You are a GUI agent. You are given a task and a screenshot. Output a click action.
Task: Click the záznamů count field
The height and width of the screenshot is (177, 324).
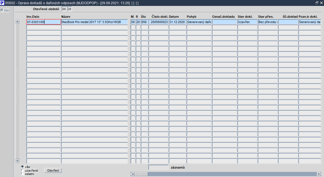(x=158, y=167)
